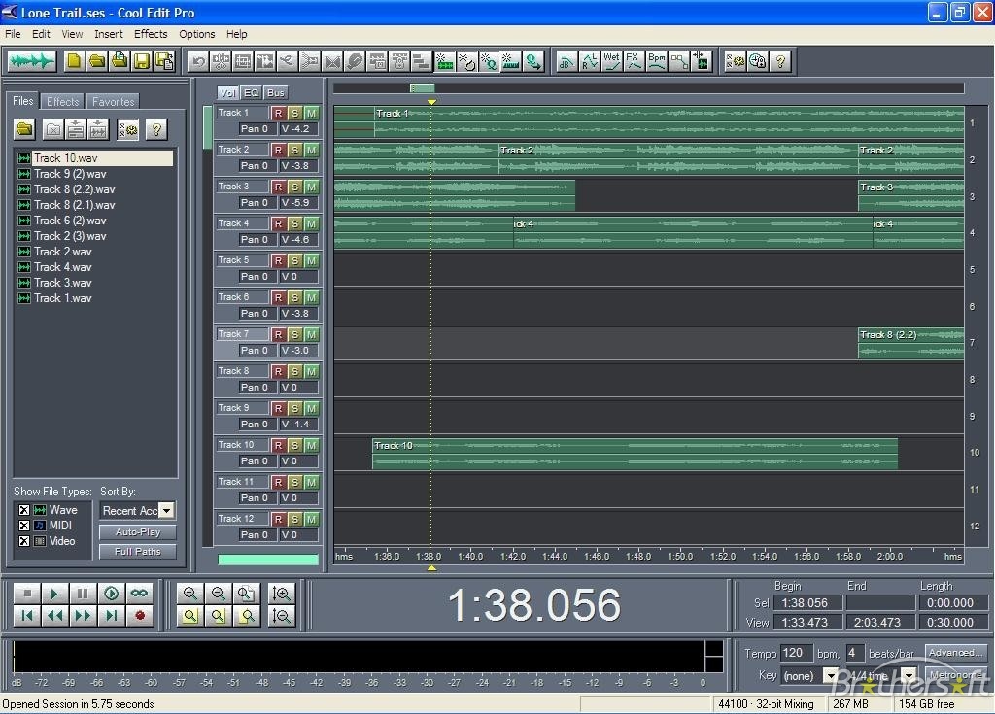995x714 pixels.
Task: Click the vertical track list scrollbar thumb
Action: click(x=207, y=127)
